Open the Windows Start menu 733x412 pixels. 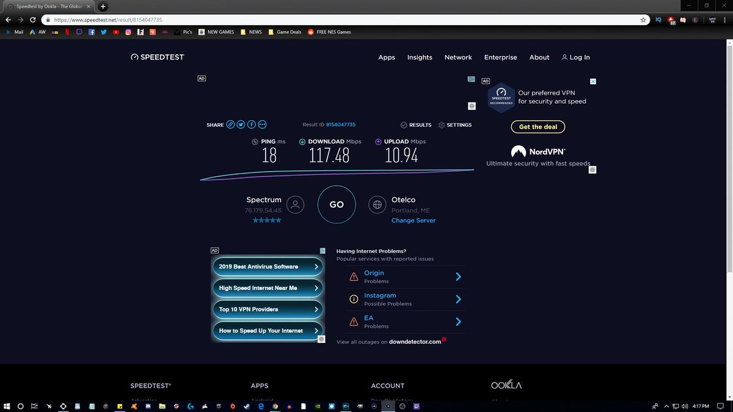(x=7, y=405)
